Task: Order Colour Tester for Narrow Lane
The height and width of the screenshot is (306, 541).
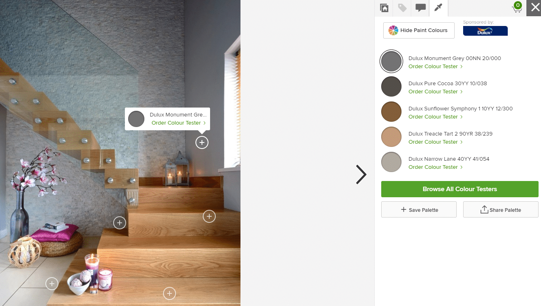Action: tap(436, 167)
